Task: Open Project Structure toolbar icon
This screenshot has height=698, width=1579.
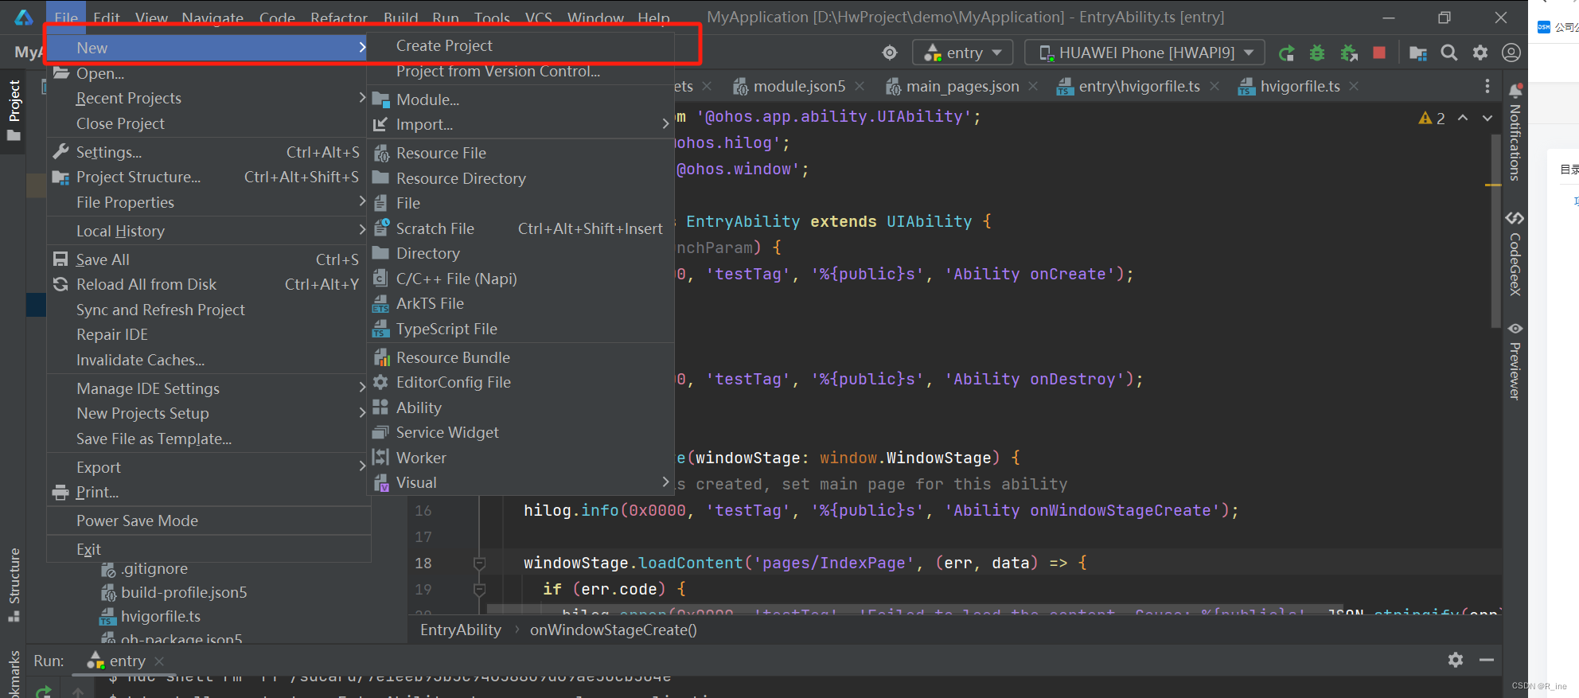Action: [1417, 53]
